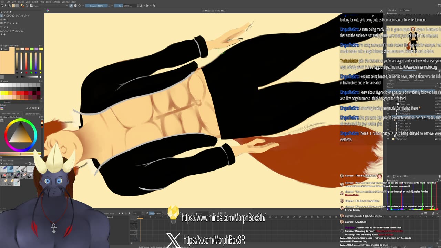The height and width of the screenshot is (248, 441).
Task: Toggle eraser mode in toolbar
Action: tap(71, 6)
